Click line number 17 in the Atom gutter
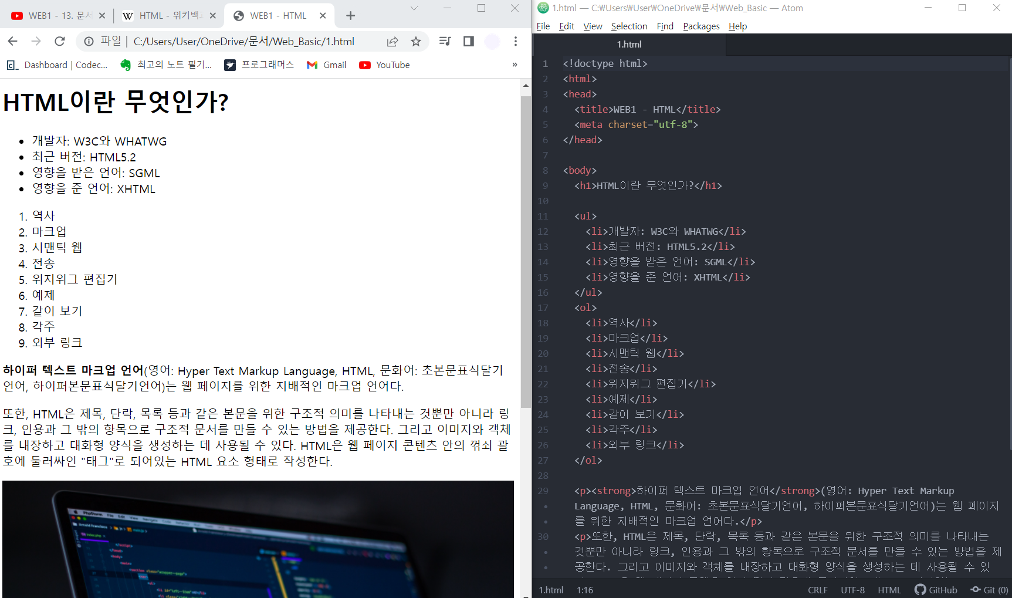This screenshot has width=1012, height=598. coord(543,308)
